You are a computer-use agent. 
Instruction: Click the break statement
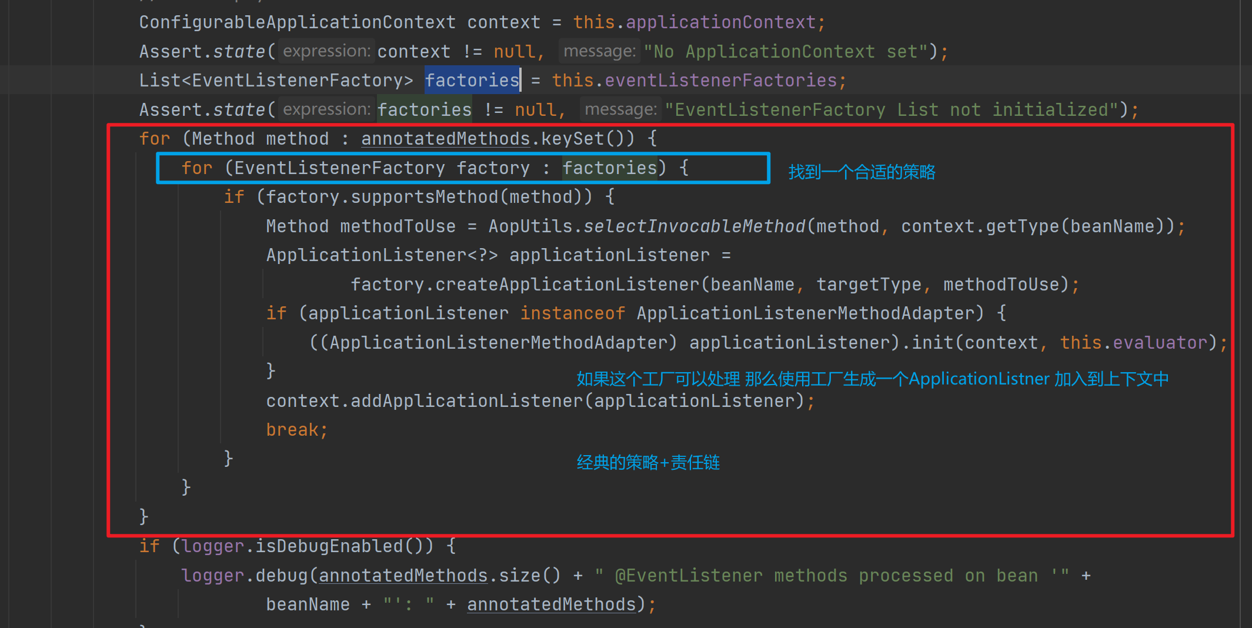pos(292,430)
